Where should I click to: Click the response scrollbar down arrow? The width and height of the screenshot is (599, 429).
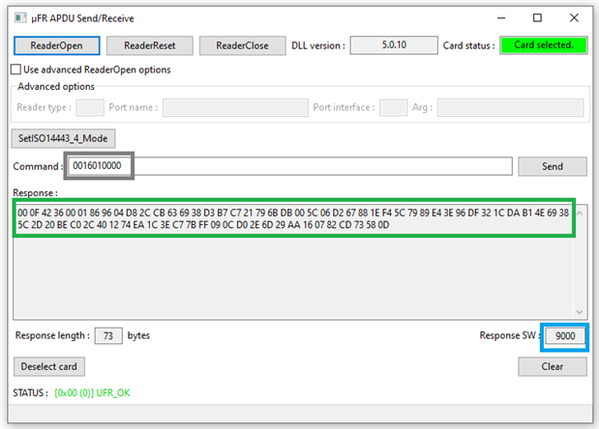coord(580,312)
